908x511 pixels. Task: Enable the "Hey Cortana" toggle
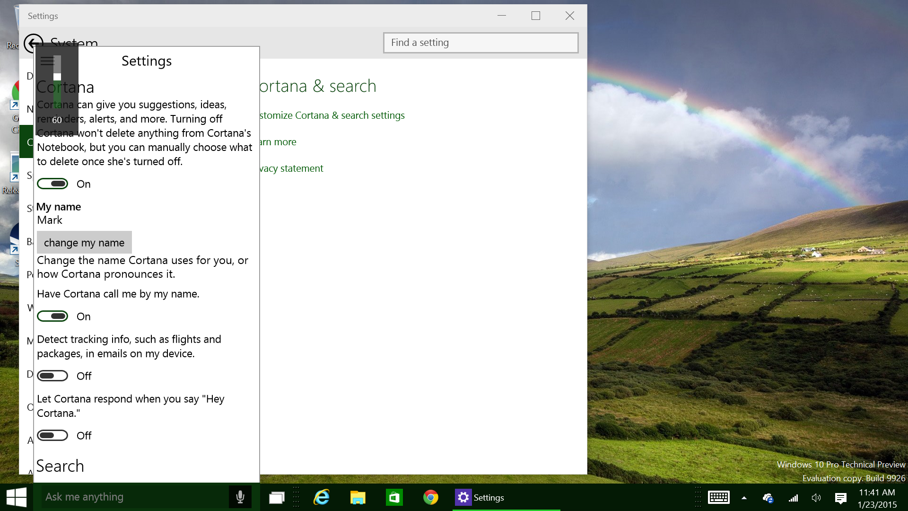[x=52, y=435]
